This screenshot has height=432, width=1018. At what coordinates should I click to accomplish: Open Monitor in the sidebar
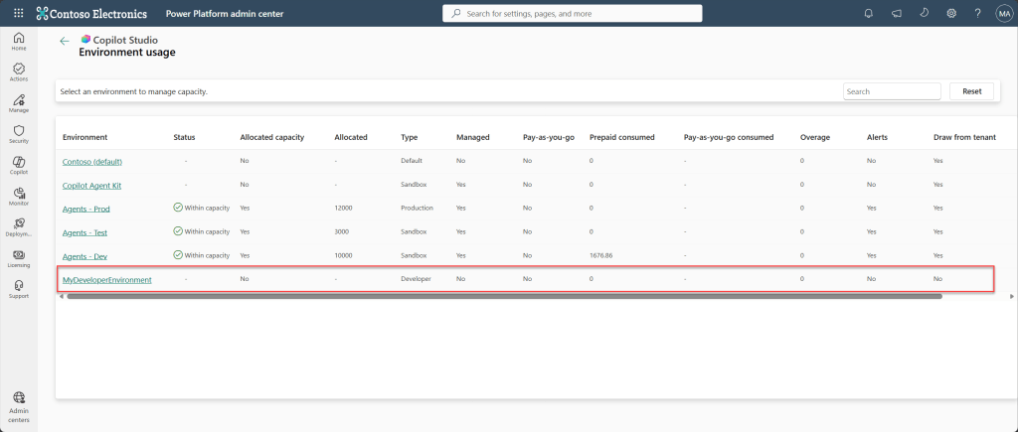19,197
